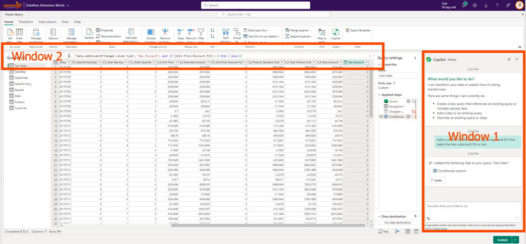Image resolution: width=526 pixels, height=244 pixels.
Task: Open the Merge queries dropdown
Action: click(298, 30)
